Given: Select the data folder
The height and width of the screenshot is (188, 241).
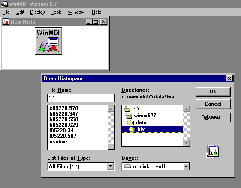Looking at the screenshot, I should click(x=137, y=122).
